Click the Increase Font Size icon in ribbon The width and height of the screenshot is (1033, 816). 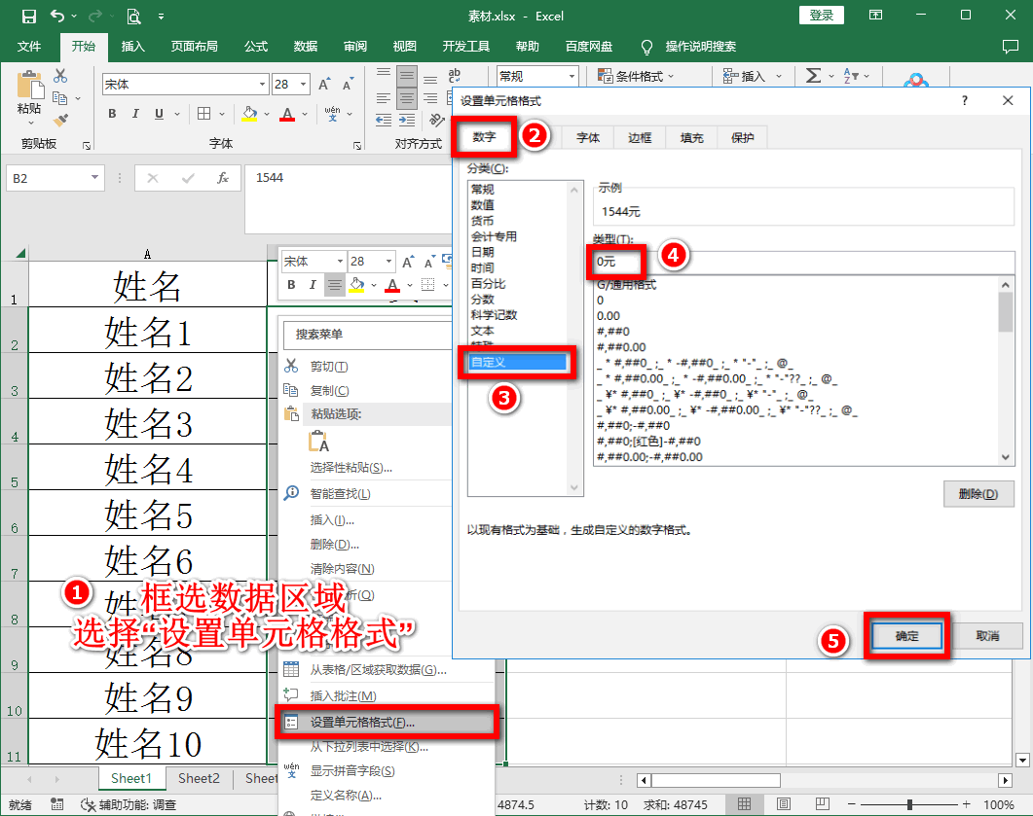[x=324, y=85]
